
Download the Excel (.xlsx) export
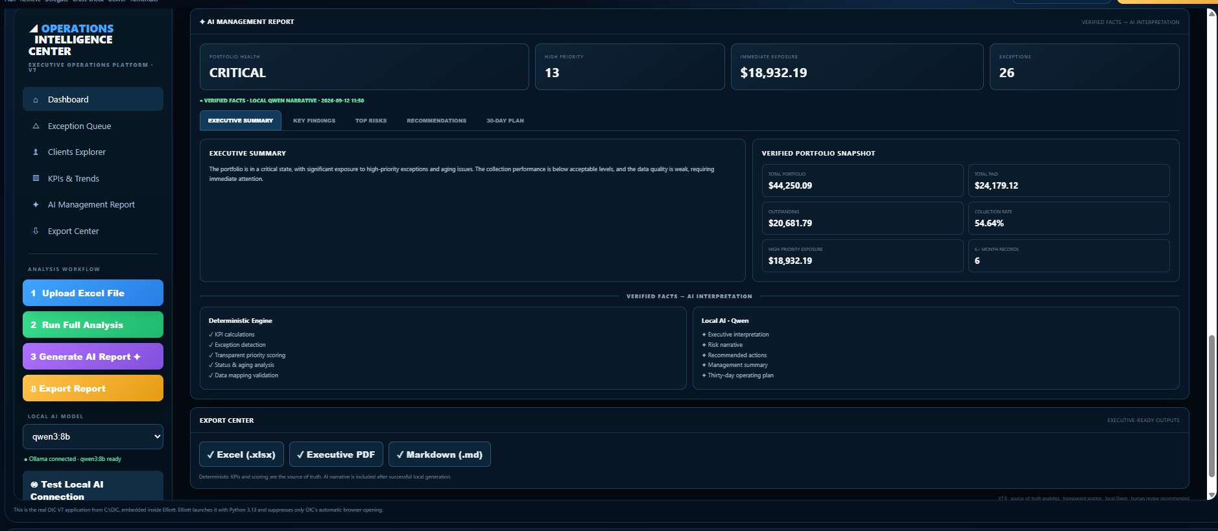(241, 454)
